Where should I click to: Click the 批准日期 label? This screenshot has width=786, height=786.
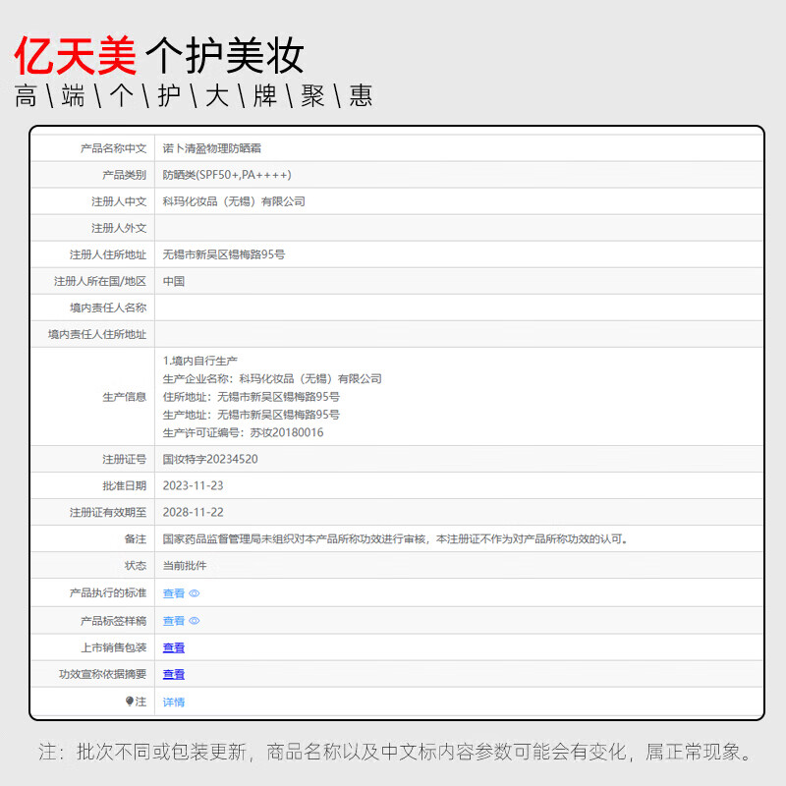tap(125, 485)
